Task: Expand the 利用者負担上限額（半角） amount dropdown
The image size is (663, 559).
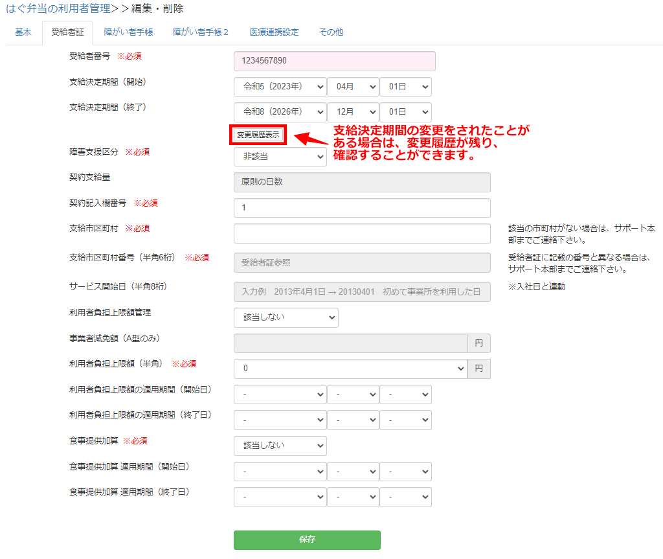Action: [350, 369]
